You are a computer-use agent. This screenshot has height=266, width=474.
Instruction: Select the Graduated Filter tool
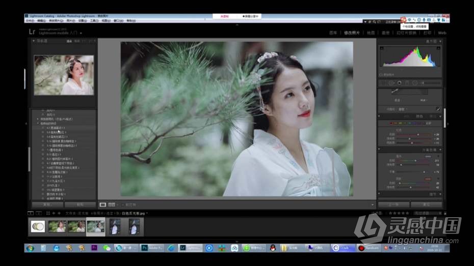(407, 82)
